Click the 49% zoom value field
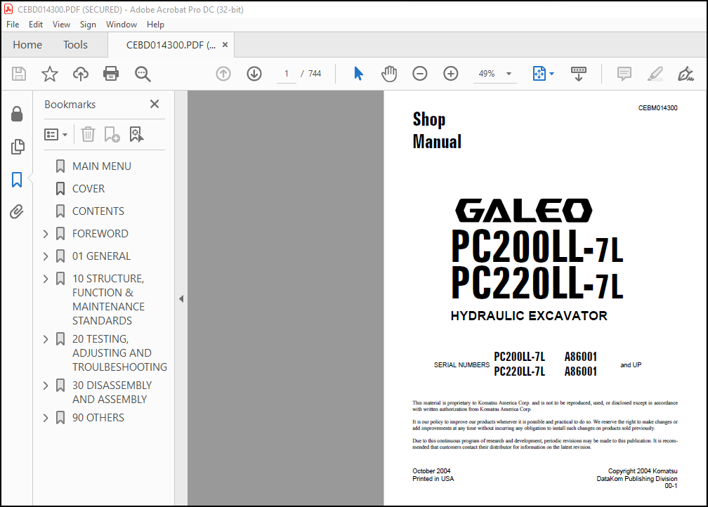Viewport: 708px width, 507px height. click(487, 74)
